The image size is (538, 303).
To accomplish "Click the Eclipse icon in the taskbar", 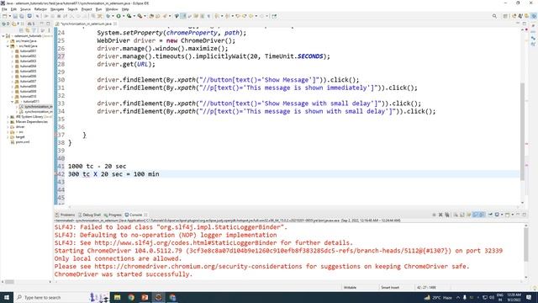I will coord(159,297).
